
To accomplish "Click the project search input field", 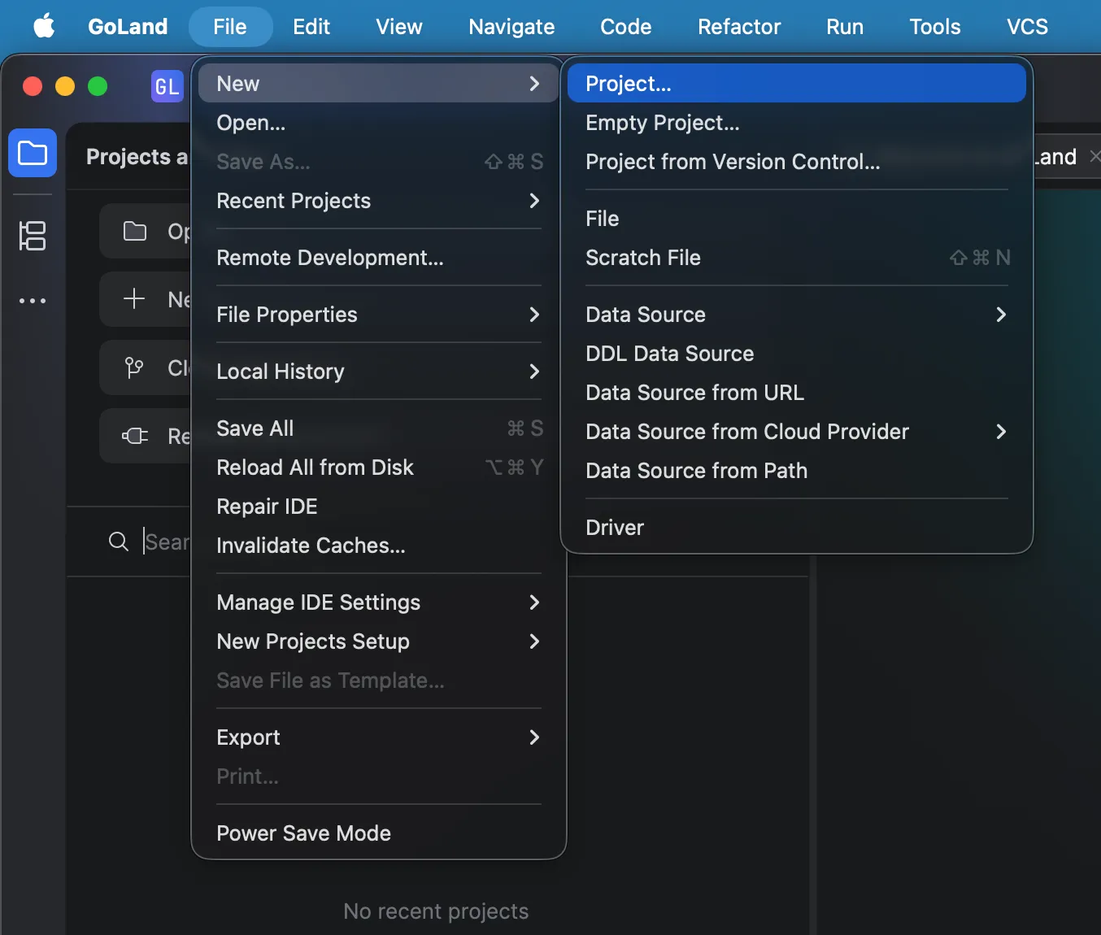I will click(167, 541).
